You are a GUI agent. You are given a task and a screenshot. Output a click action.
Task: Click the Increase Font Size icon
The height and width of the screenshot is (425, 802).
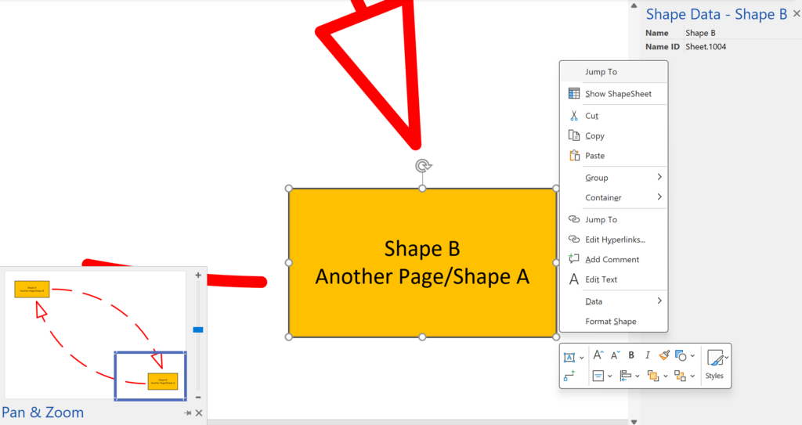point(598,355)
